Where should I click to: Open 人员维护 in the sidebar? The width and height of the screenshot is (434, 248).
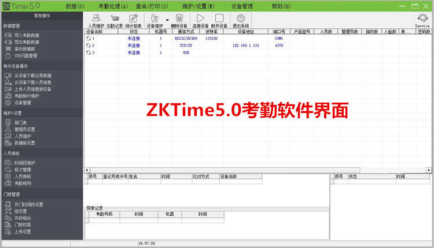pyautogui.click(x=18, y=136)
